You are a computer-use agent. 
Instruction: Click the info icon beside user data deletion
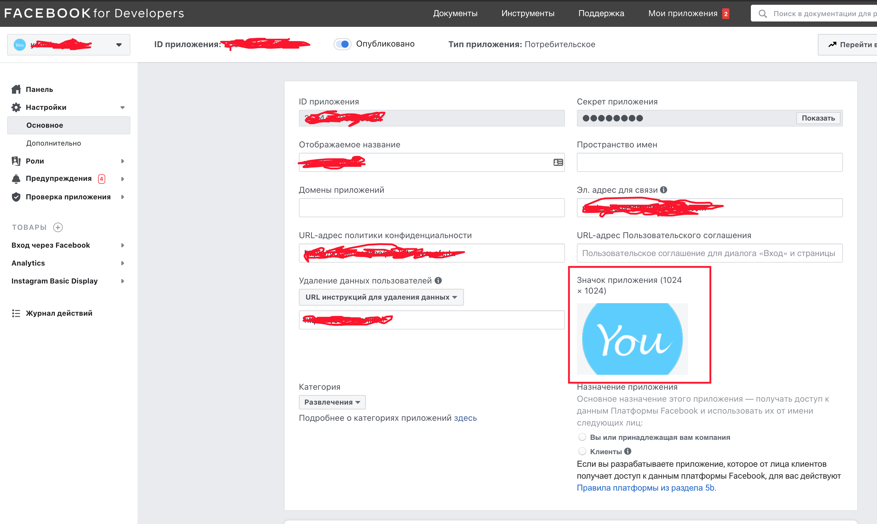(438, 281)
